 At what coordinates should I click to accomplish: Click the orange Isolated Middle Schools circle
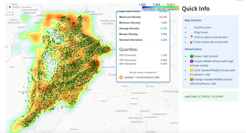point(192,79)
